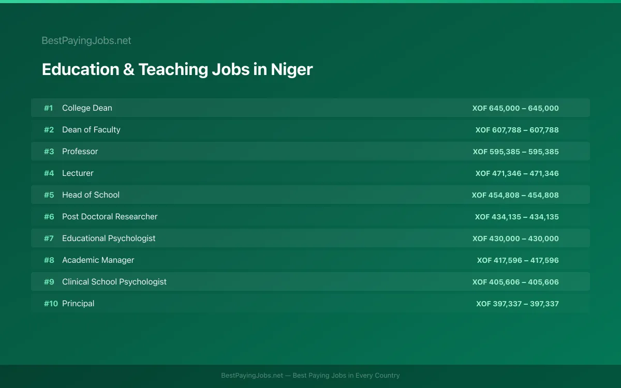Viewport: 621px width, 388px height.
Task: Click the #2 rank label
Action: (49, 130)
